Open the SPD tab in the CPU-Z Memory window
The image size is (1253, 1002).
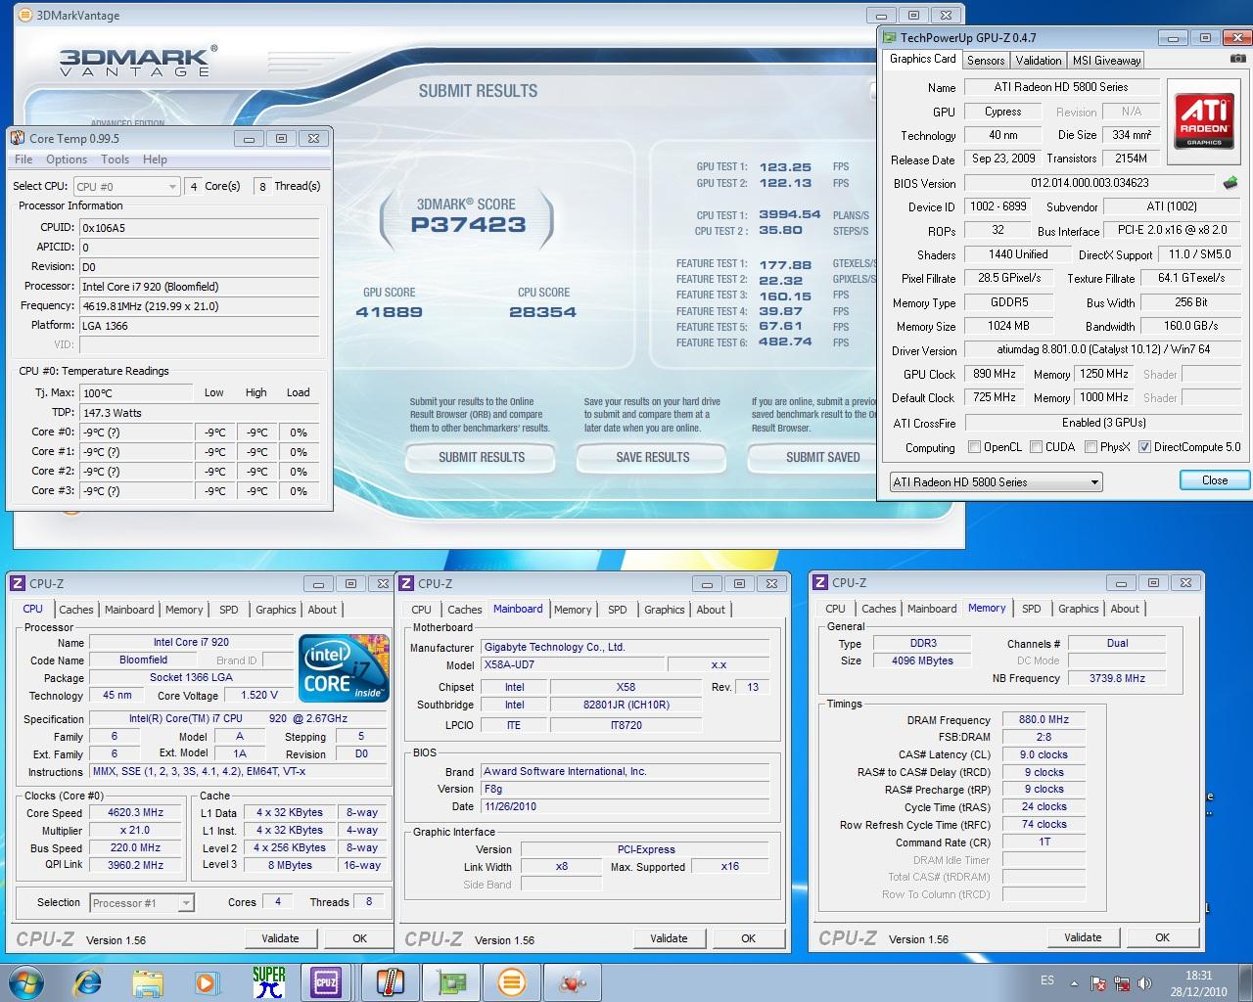[x=1032, y=608]
